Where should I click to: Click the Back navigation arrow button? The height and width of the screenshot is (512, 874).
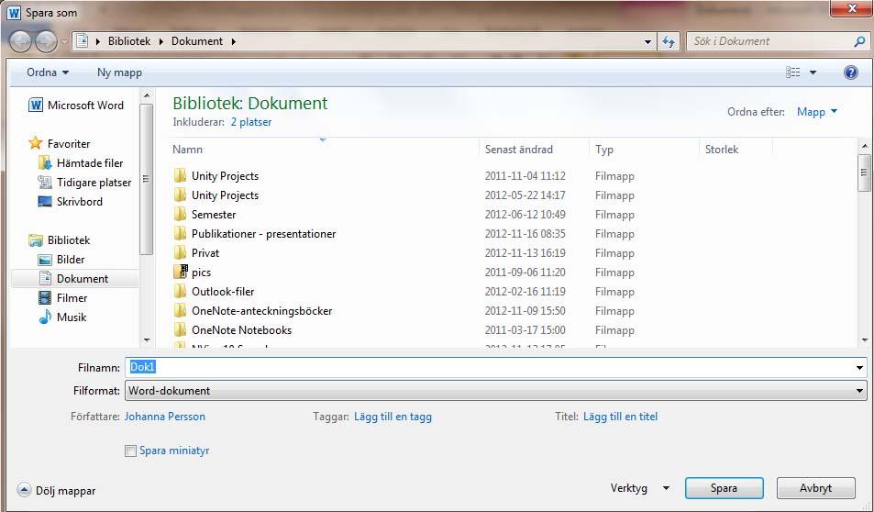(20, 41)
